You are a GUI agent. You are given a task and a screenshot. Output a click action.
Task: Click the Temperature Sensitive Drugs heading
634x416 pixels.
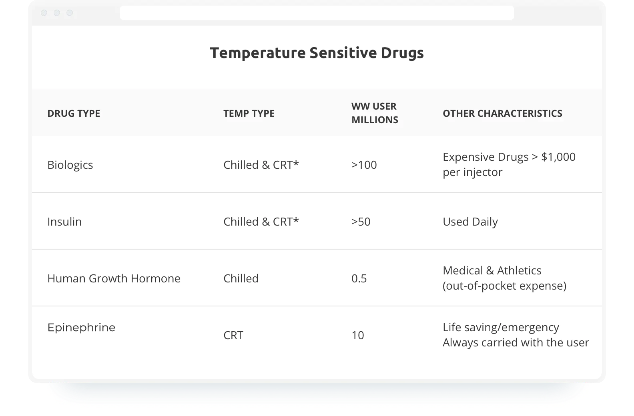317,53
